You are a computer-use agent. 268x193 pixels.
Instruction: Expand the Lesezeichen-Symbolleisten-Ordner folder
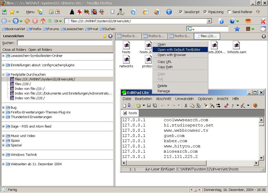tap(3, 56)
